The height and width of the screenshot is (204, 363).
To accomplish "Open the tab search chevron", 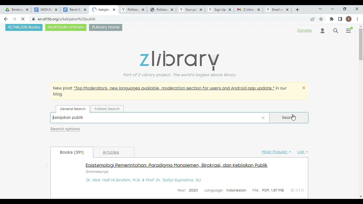I will pos(320,9).
